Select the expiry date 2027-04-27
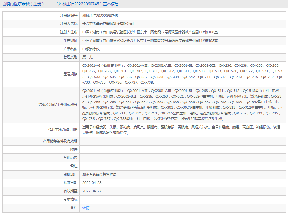 [x=92, y=191]
